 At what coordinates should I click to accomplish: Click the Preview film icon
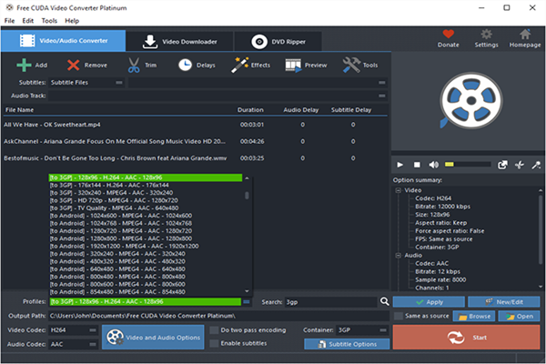[294, 66]
